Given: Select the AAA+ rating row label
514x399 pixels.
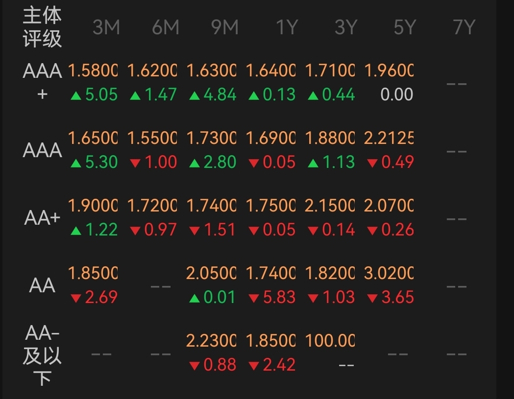Looking at the screenshot, I should tap(42, 82).
